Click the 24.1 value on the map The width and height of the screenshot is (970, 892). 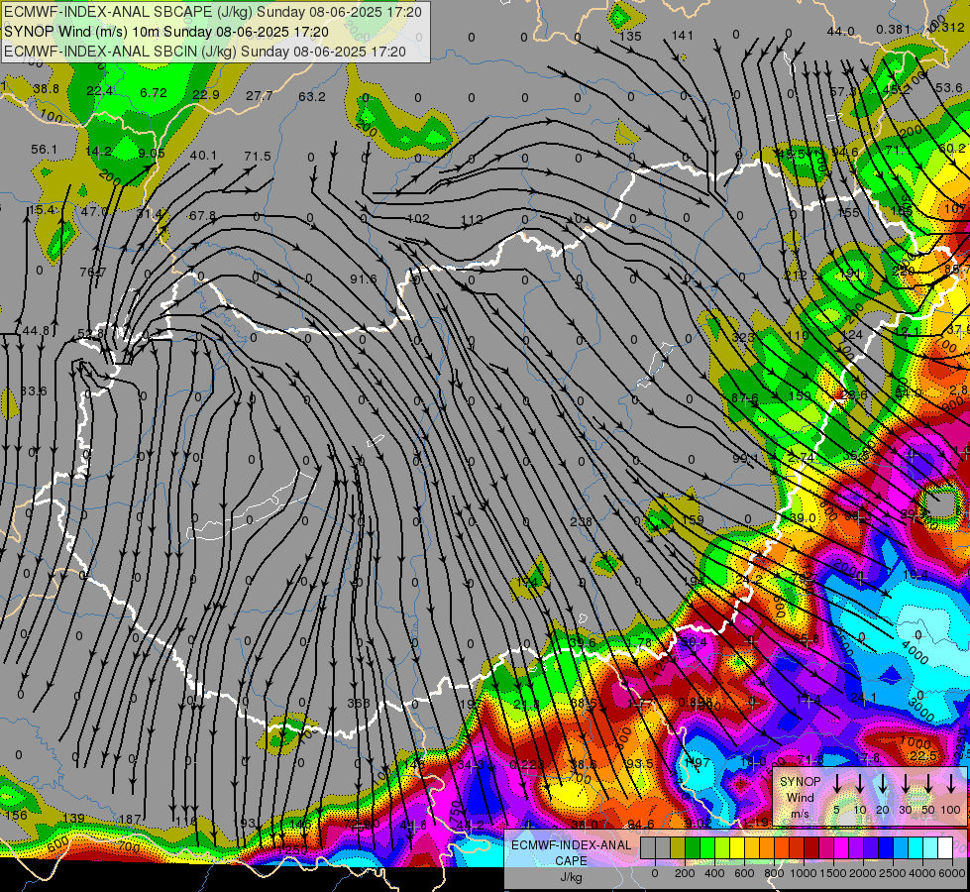click(x=863, y=699)
